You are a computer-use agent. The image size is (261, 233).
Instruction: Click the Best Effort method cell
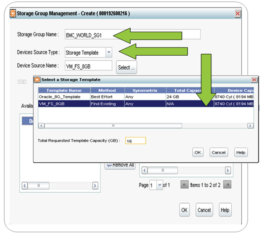107,97
